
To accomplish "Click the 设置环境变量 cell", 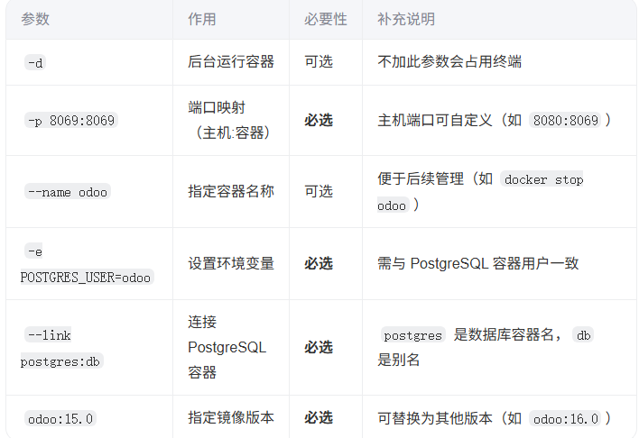I will point(231,263).
